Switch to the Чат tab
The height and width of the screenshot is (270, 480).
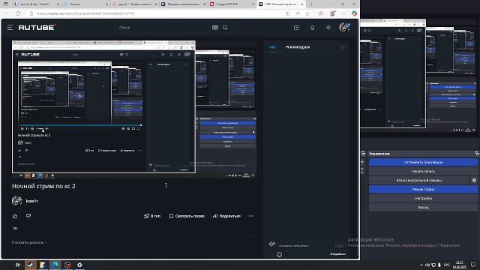click(x=272, y=47)
